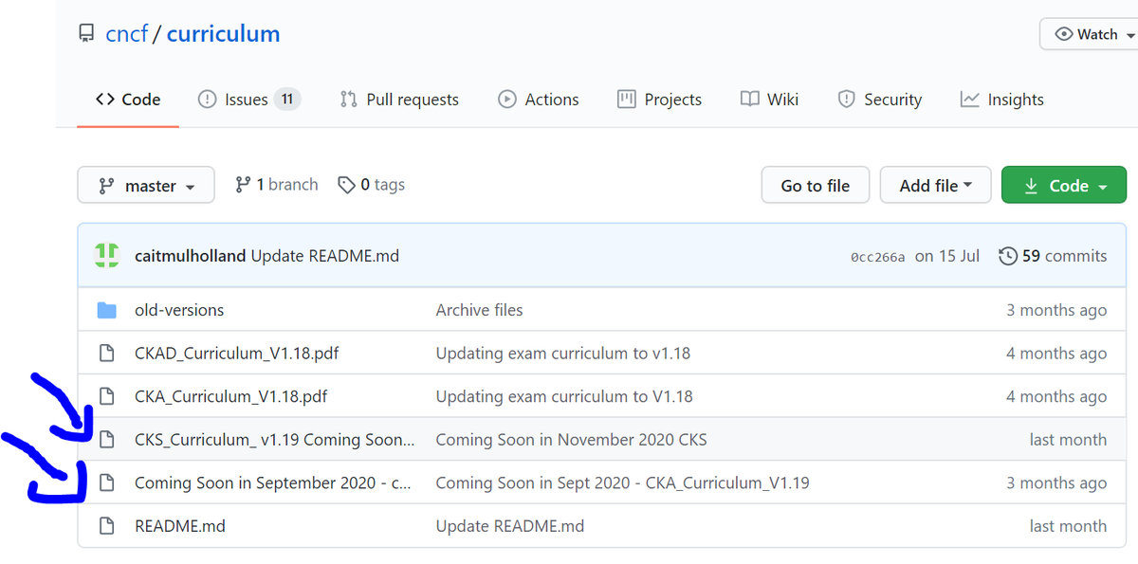Select the Wiki tab

tap(769, 99)
